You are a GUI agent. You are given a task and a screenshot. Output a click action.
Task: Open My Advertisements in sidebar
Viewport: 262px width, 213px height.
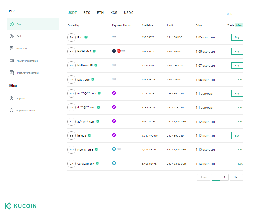point(33,61)
